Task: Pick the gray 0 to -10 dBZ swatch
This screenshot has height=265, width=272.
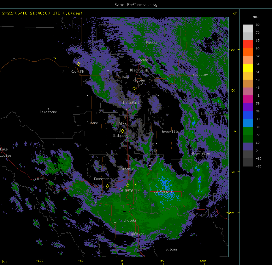Action: tap(248, 155)
